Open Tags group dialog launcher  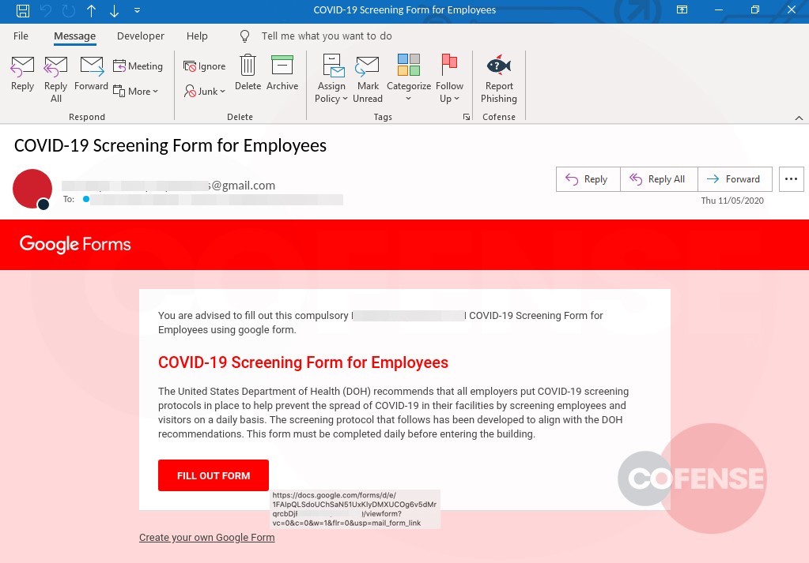[467, 117]
